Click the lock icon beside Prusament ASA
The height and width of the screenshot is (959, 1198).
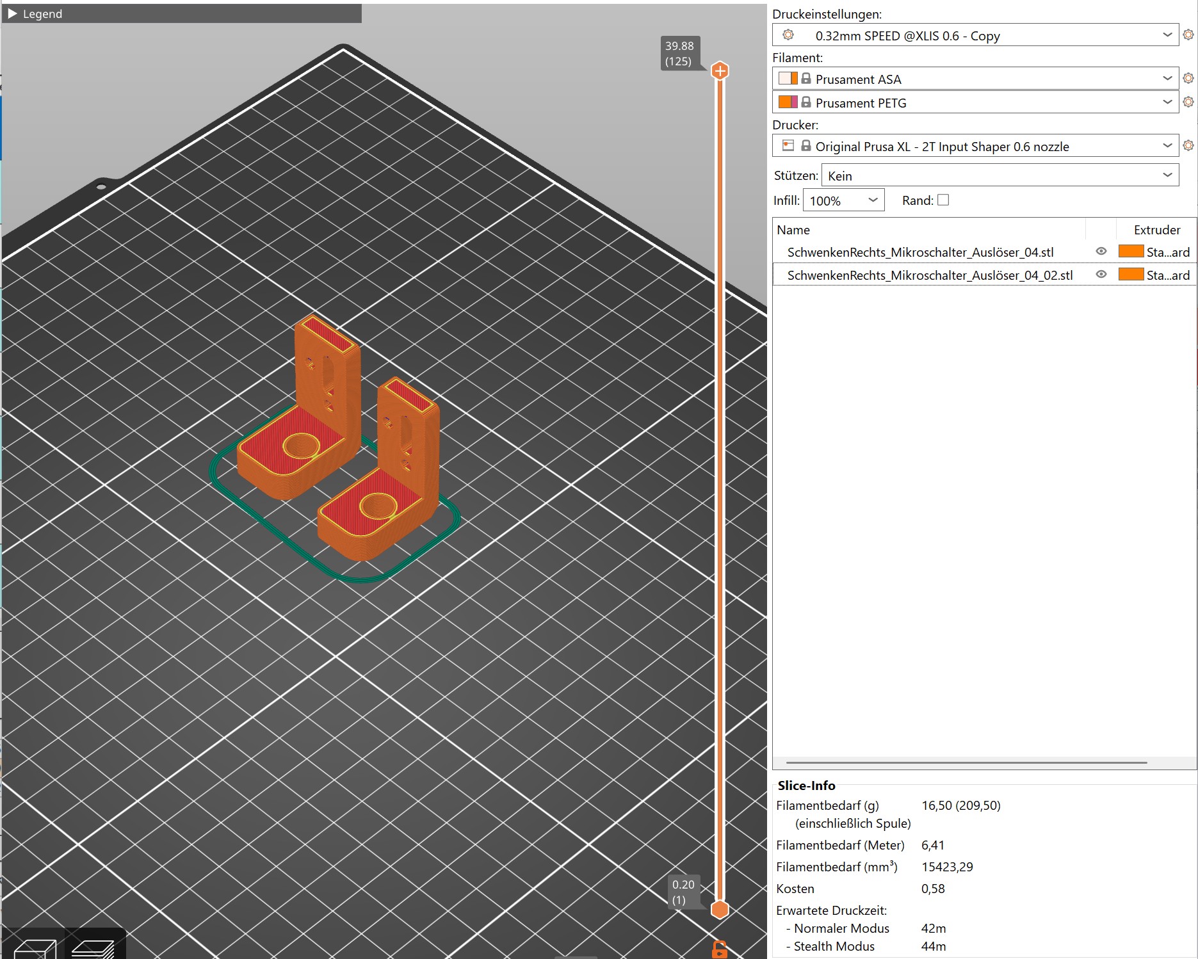pyautogui.click(x=806, y=78)
